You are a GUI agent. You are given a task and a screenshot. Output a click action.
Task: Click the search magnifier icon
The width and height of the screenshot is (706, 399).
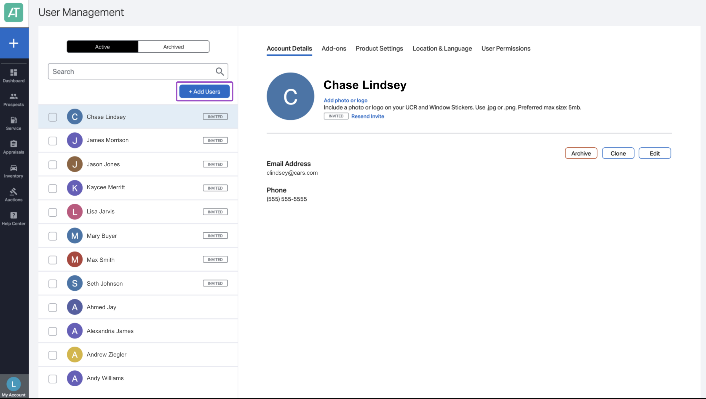220,71
